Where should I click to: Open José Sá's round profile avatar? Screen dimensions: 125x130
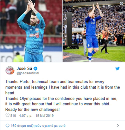coord(10,70)
